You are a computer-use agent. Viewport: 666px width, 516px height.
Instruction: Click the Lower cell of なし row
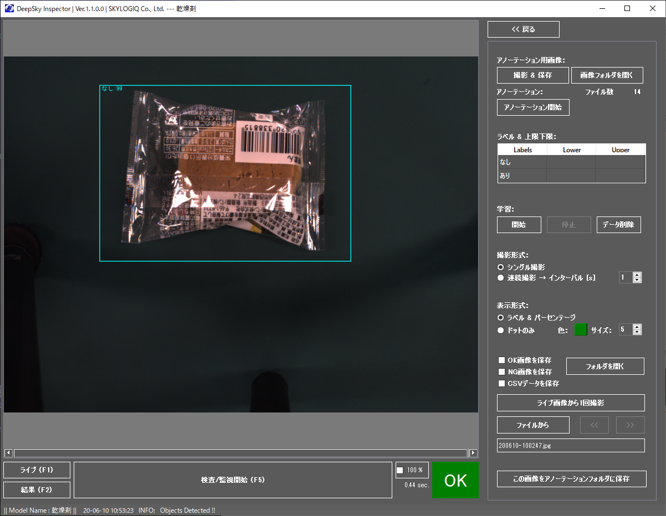[571, 162]
